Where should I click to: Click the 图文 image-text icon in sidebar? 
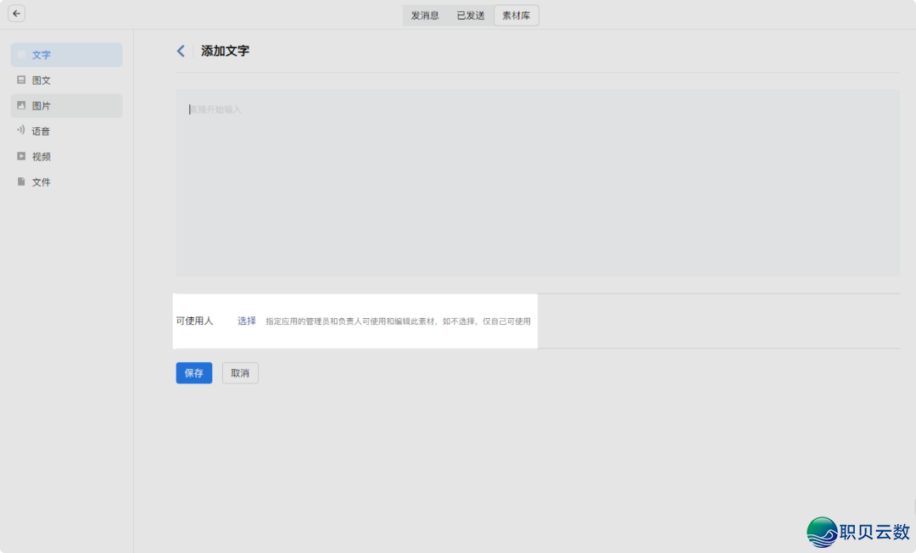pos(20,80)
